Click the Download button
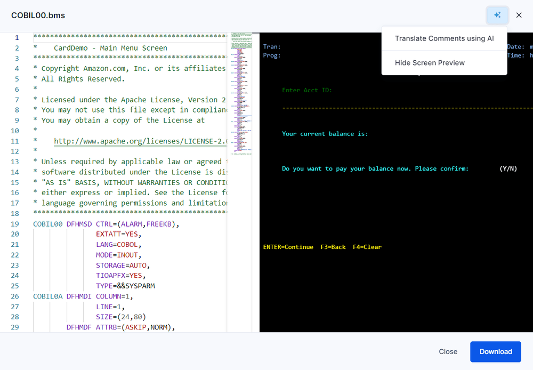Viewport: 533px width, 370px height. pos(495,351)
